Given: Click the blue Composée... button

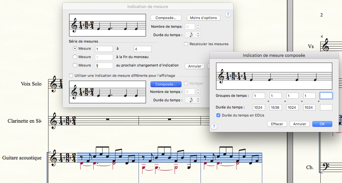Looking at the screenshot, I should tap(166, 84).
